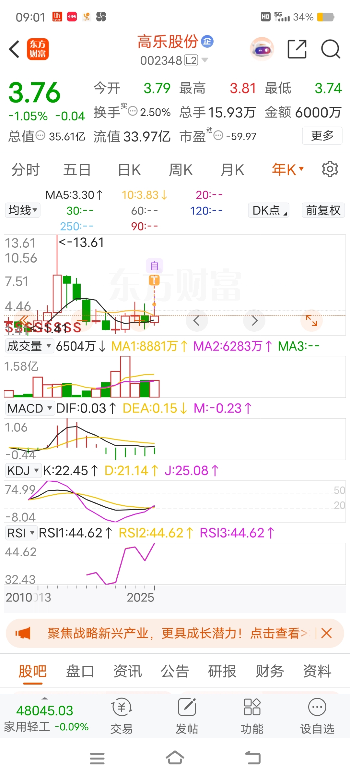This screenshot has height=779, width=350.
Task: Tap the 流值 33.97亿 value
Action: point(132,136)
